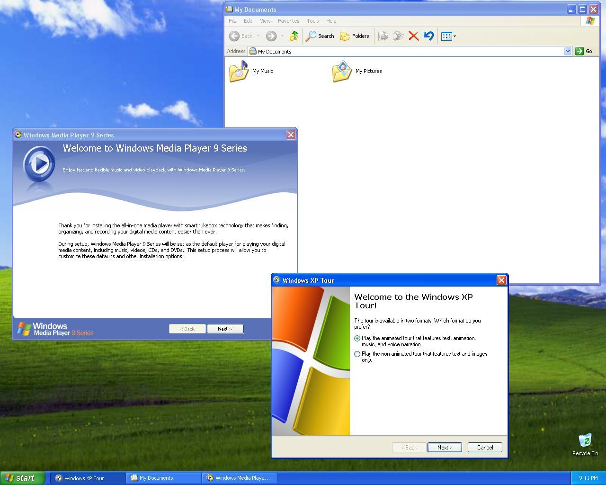606x485 pixels.
Task: Click the Media Player title bar icon
Action: pyautogui.click(x=18, y=135)
